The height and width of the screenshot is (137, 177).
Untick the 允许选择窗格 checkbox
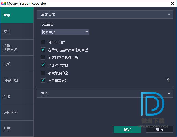[43, 65]
